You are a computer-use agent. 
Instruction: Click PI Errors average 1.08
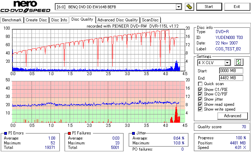pyautogui.click(x=52, y=138)
